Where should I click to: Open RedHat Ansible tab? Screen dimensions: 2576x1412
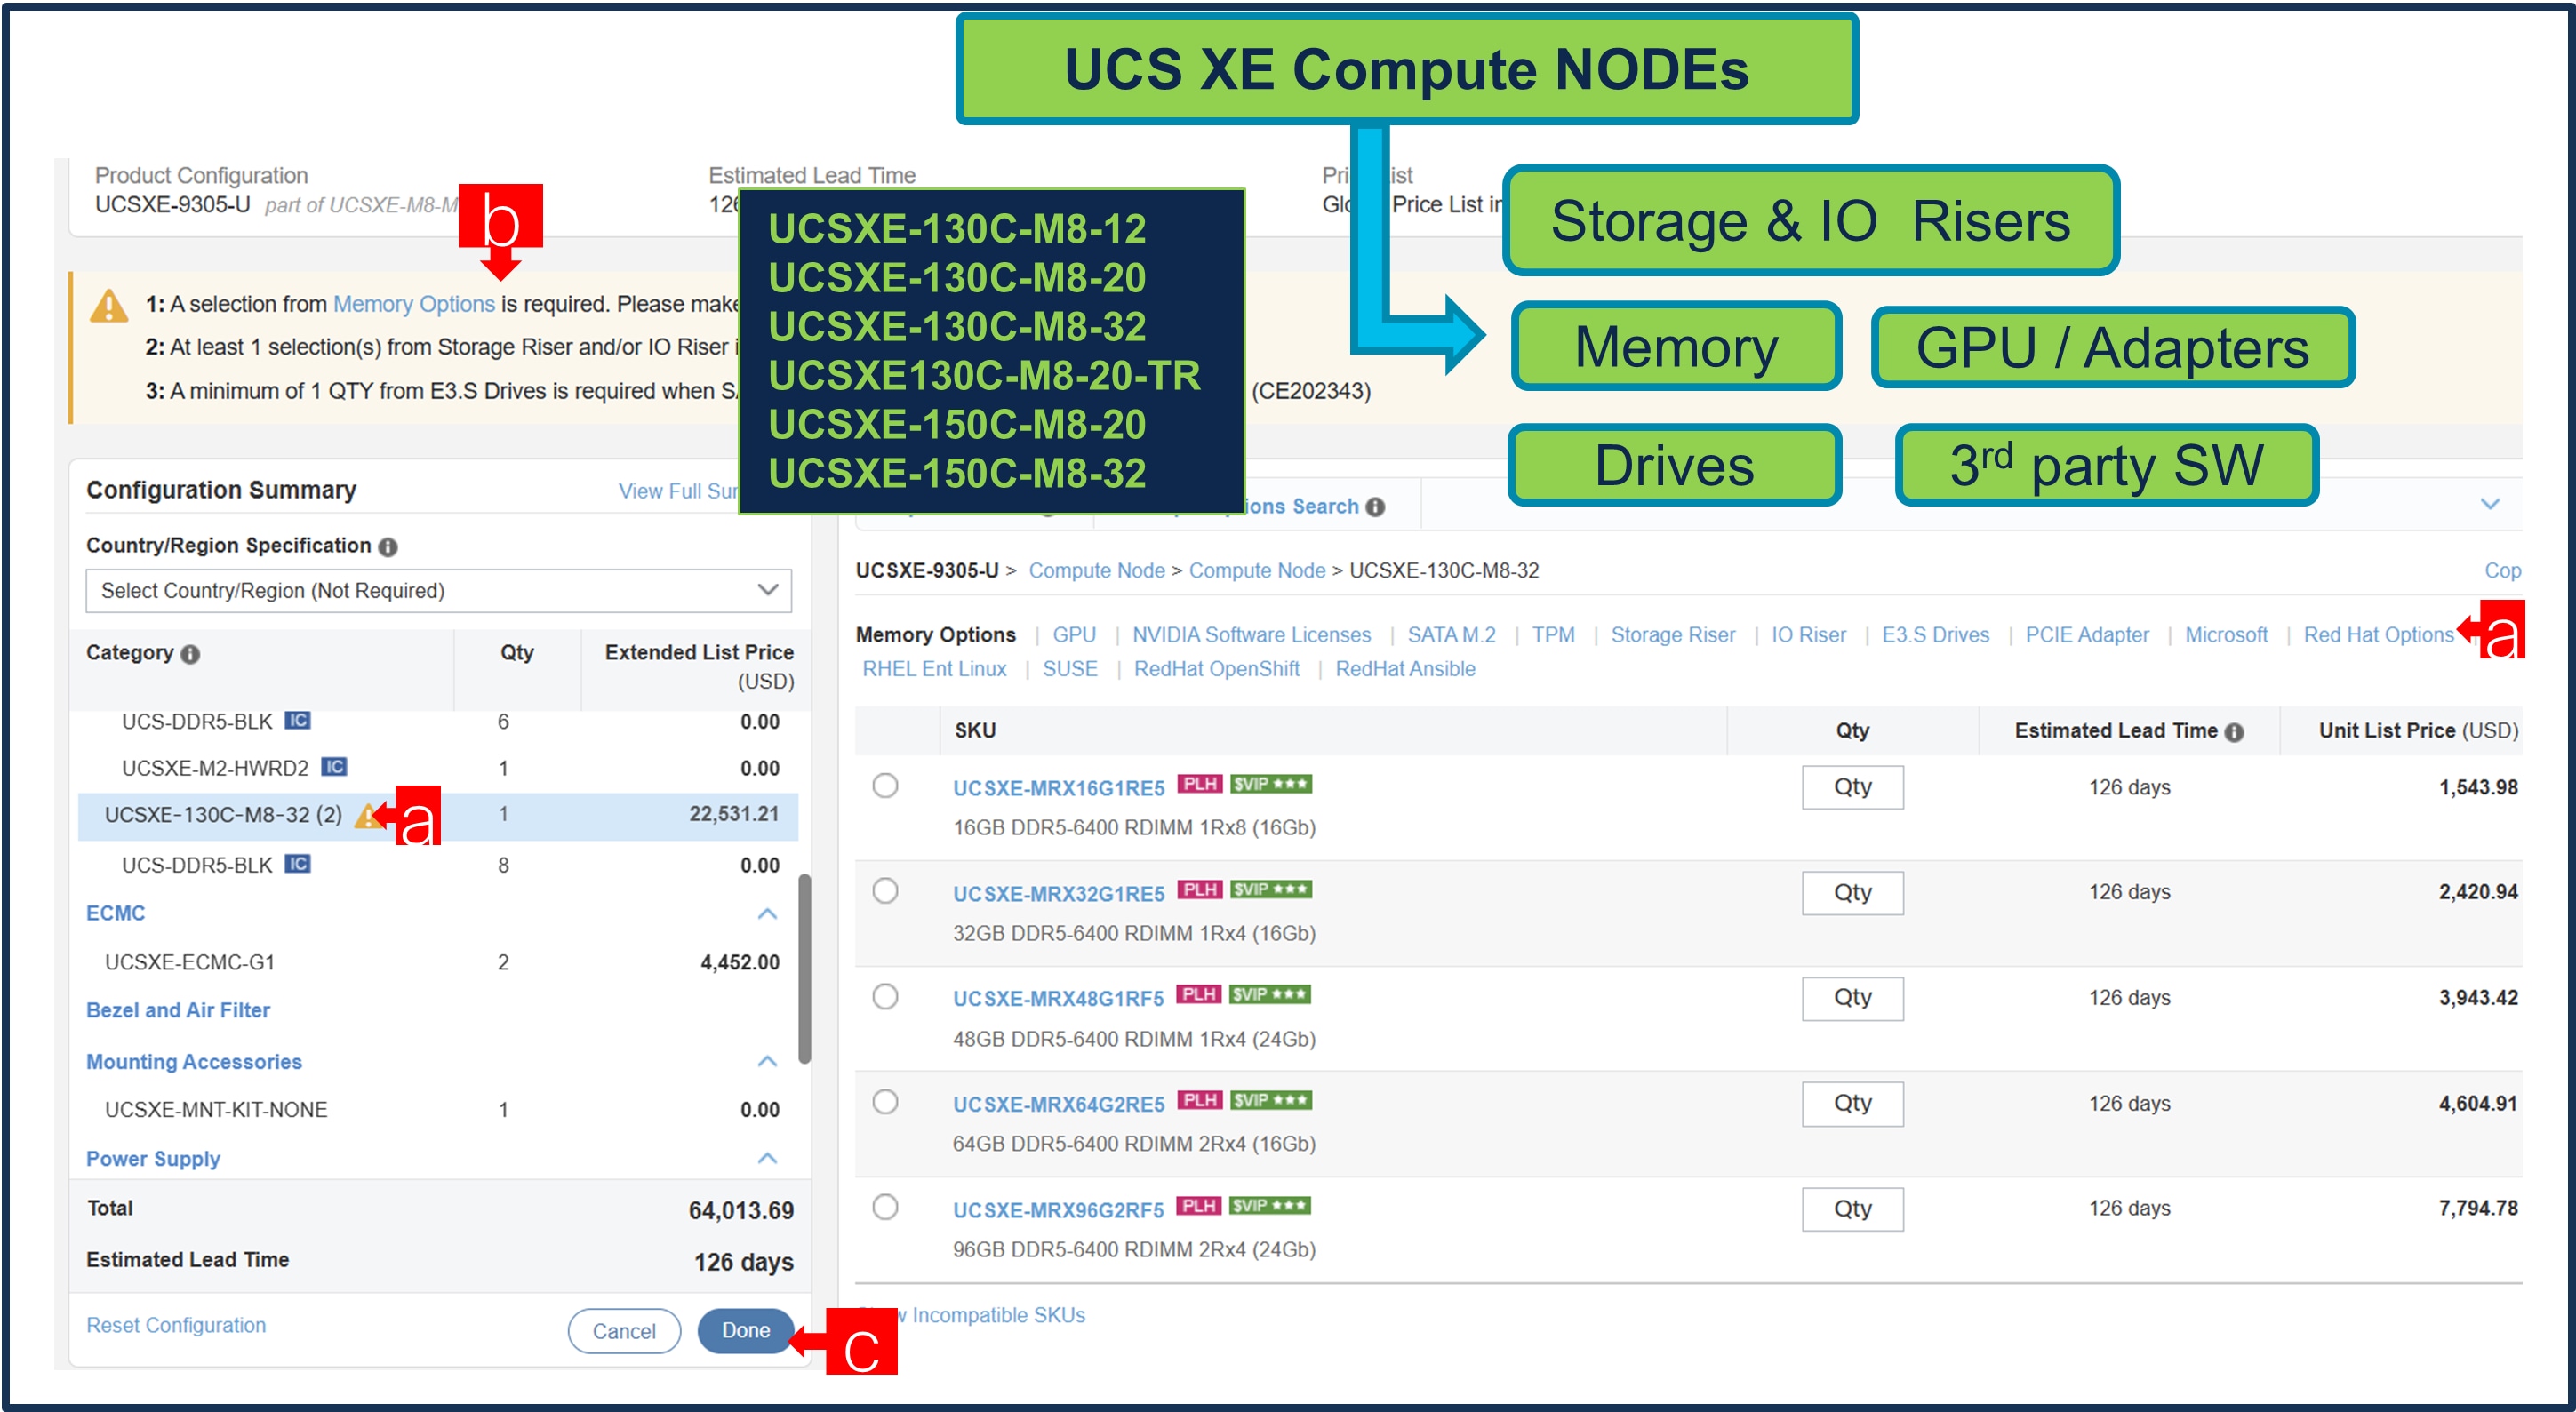tap(1405, 669)
